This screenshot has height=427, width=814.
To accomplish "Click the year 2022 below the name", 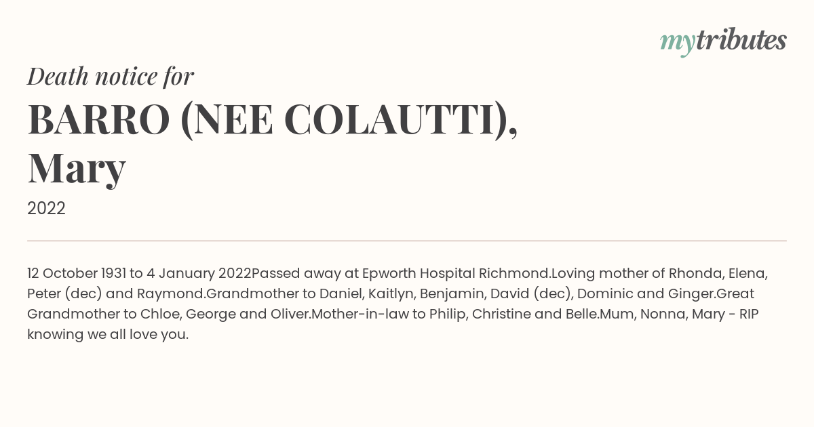I will pyautogui.click(x=46, y=209).
